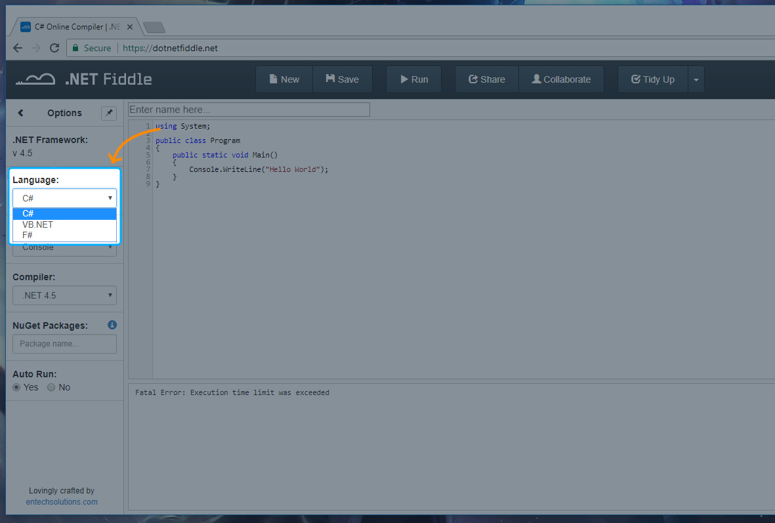
Task: Open entechsolutions.com link
Action: pos(62,501)
